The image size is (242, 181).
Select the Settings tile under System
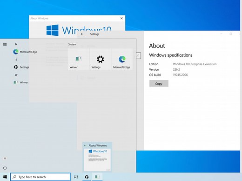(x=100, y=59)
